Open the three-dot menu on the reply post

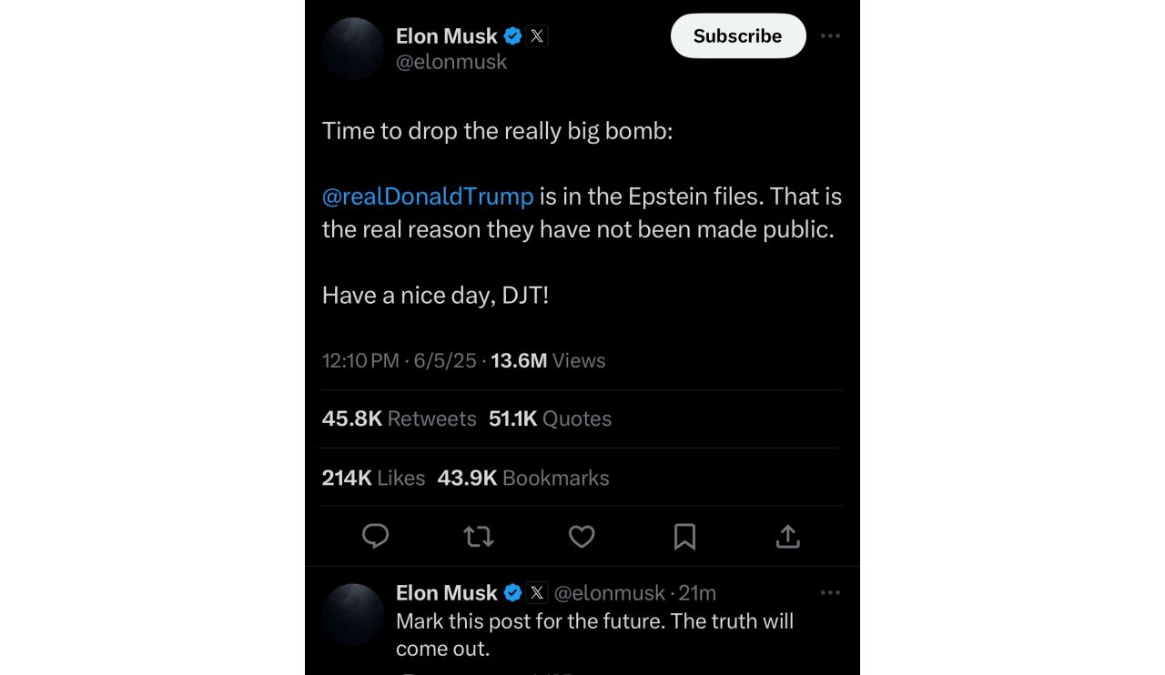point(830,593)
